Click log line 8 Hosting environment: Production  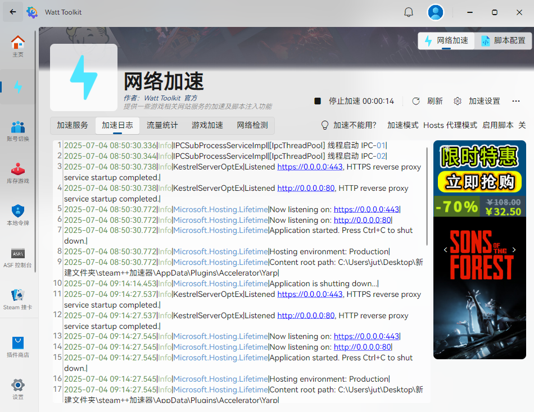tap(329, 252)
